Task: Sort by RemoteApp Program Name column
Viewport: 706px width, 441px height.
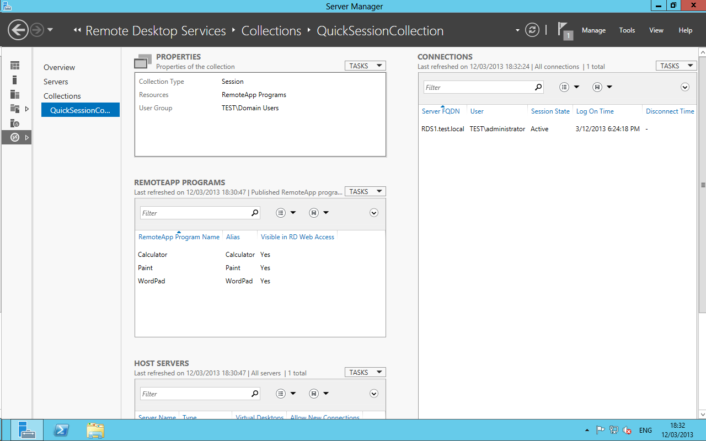Action: pos(179,236)
